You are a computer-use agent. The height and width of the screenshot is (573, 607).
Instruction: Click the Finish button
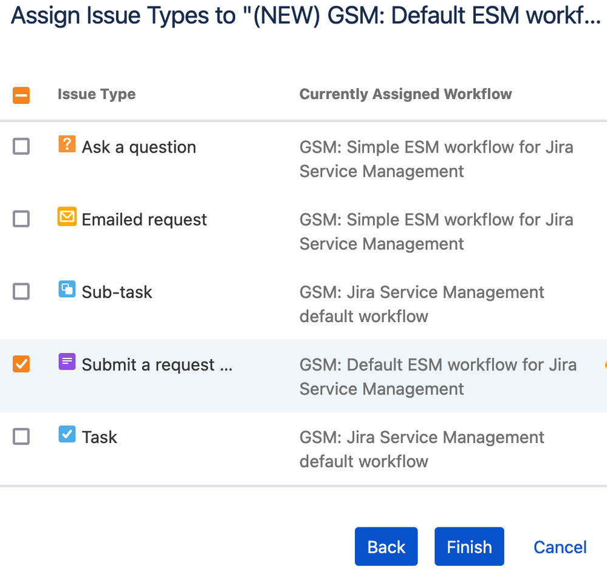click(469, 546)
